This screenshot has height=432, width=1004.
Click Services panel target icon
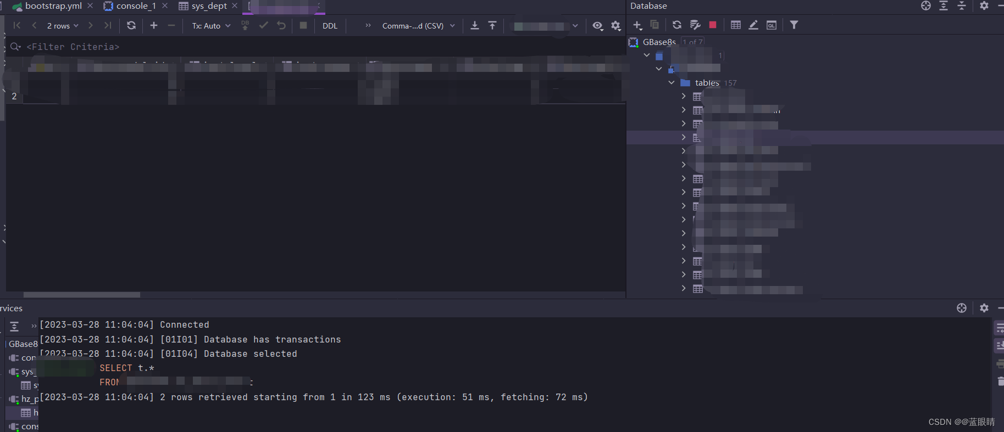pos(962,308)
